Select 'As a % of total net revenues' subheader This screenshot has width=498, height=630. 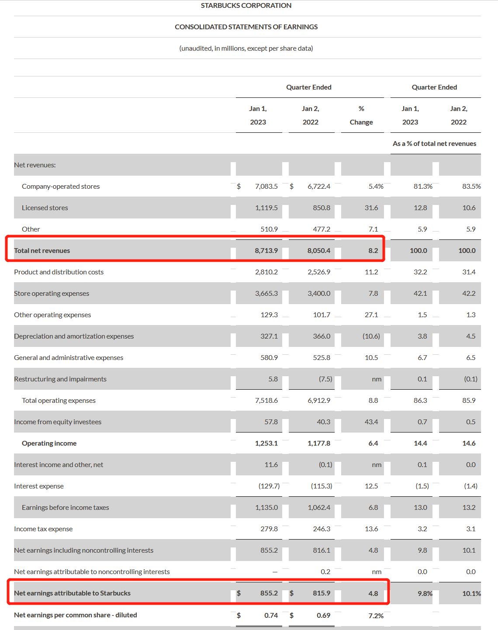point(434,144)
